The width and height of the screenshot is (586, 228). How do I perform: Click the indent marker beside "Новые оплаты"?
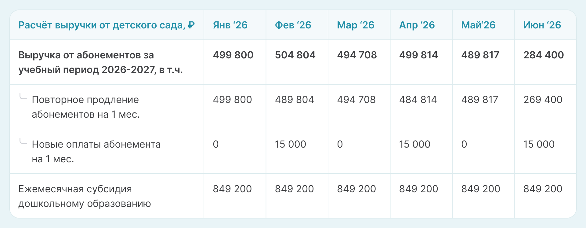coord(23,142)
